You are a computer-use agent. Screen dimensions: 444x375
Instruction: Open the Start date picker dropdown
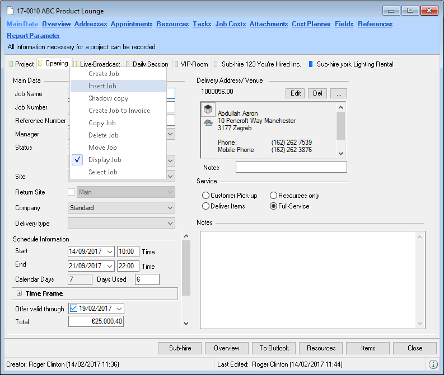[x=109, y=251]
